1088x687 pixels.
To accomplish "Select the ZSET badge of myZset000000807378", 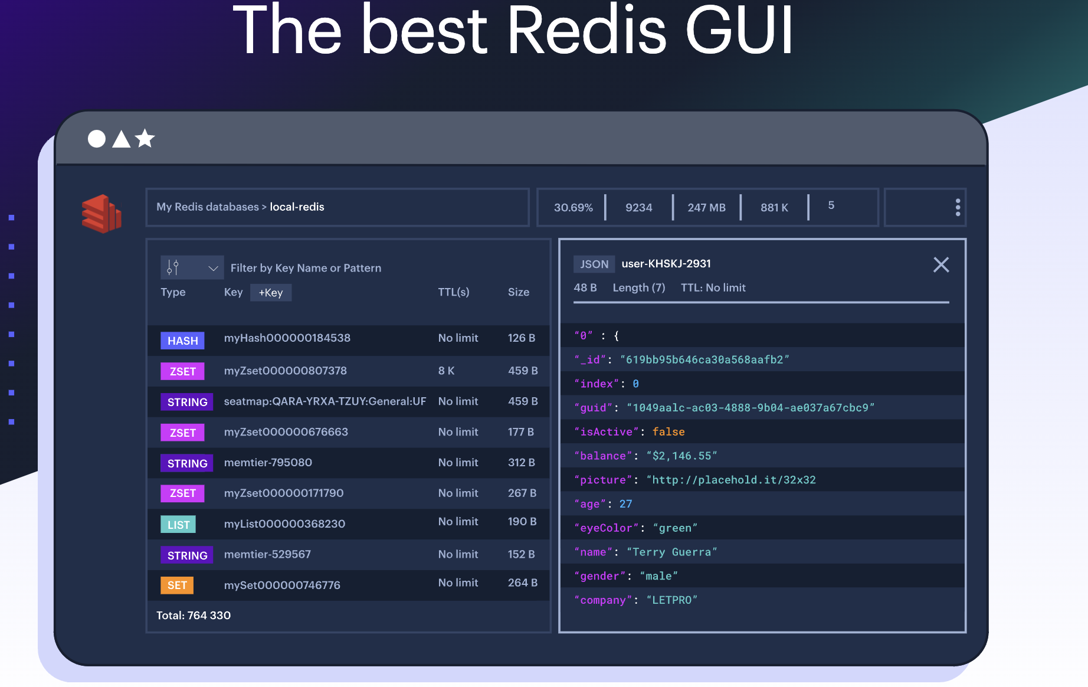I will tap(182, 371).
